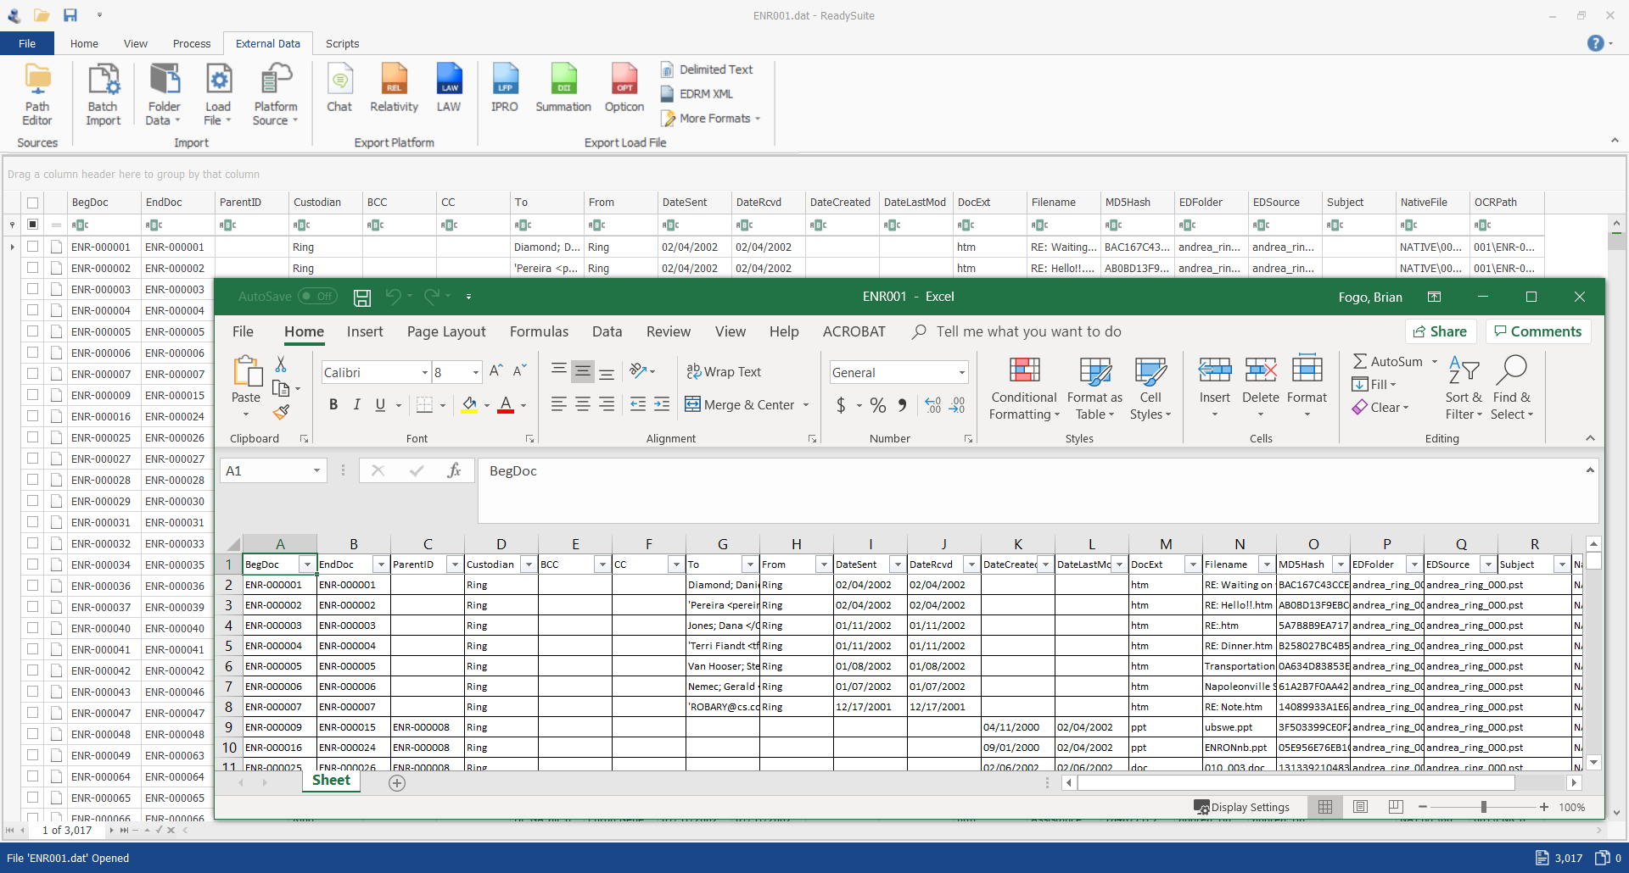Apply Comma Style in Excel

click(x=902, y=405)
